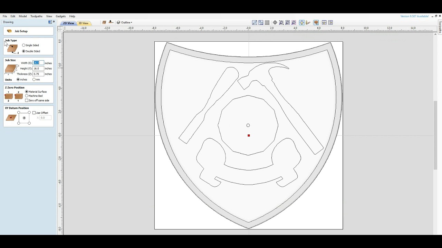Image resolution: width=442 pixels, height=248 pixels.
Task: Open the Outline view mode dropdown
Action: tap(125, 22)
